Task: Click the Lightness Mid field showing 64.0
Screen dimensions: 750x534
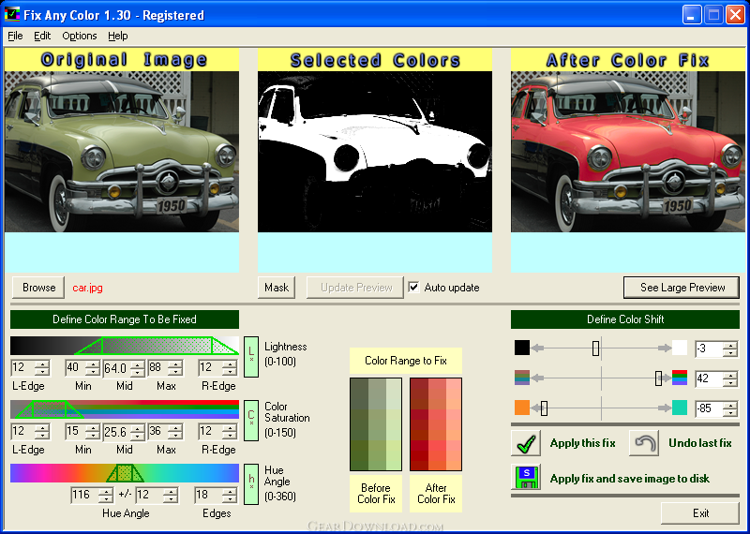Action: [x=116, y=368]
